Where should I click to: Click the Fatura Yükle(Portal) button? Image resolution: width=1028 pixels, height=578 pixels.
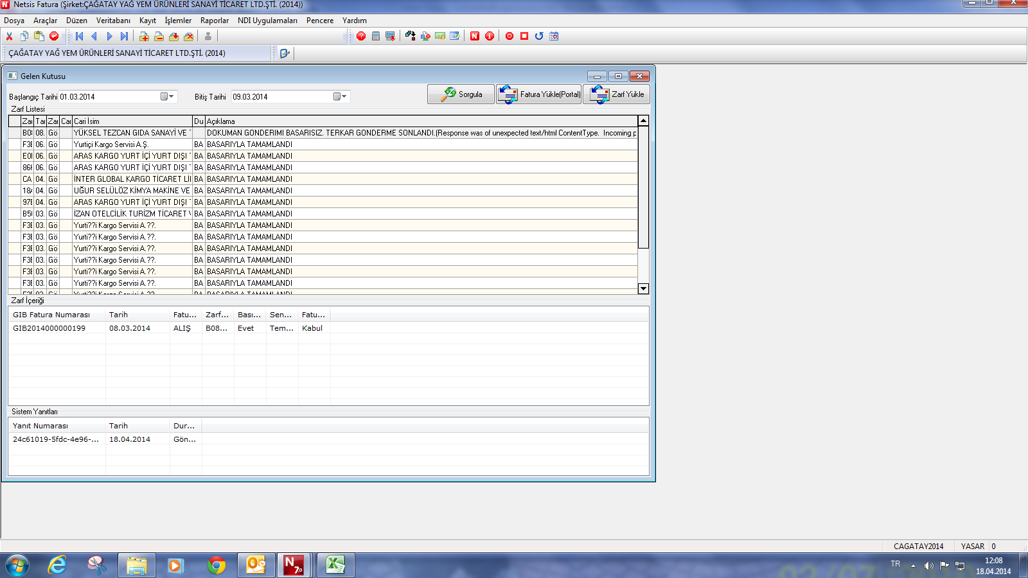pos(538,94)
